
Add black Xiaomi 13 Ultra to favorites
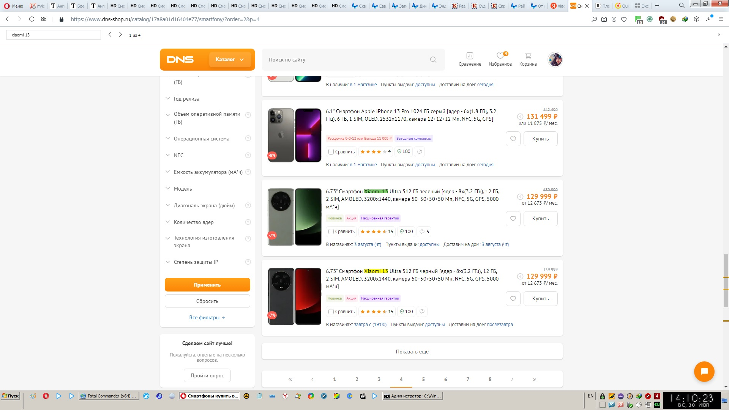click(513, 298)
